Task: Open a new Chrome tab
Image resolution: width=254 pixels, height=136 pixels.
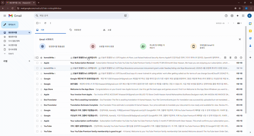Action: 38,3
